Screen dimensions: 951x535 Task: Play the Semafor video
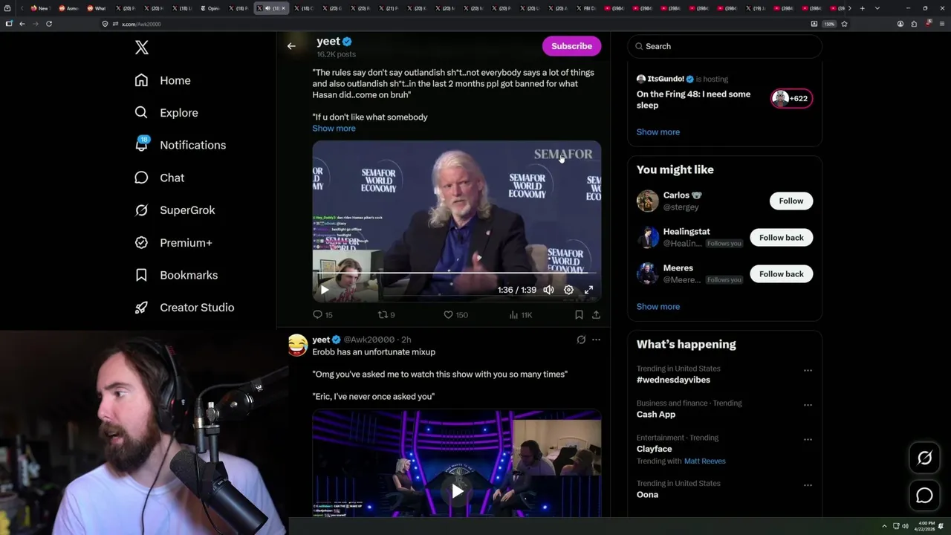click(x=324, y=290)
